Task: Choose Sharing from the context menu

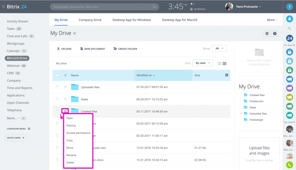Action: [x=71, y=125]
